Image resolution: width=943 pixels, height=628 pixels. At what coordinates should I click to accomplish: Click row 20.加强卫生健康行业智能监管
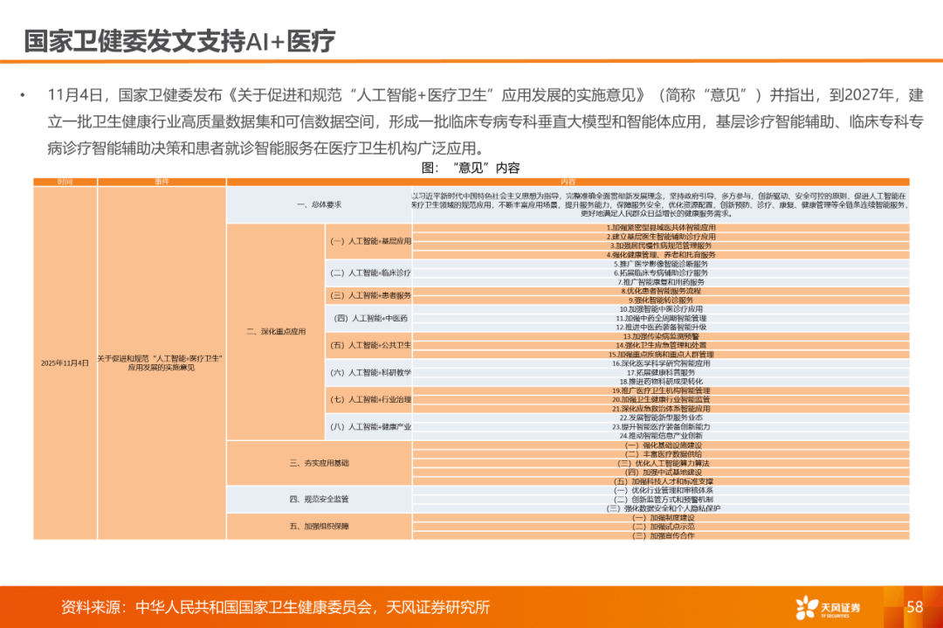point(661,399)
